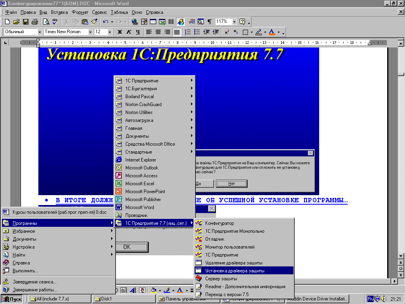The width and height of the screenshot is (405, 304).
Task: Center the text alignment
Action: 158,32
